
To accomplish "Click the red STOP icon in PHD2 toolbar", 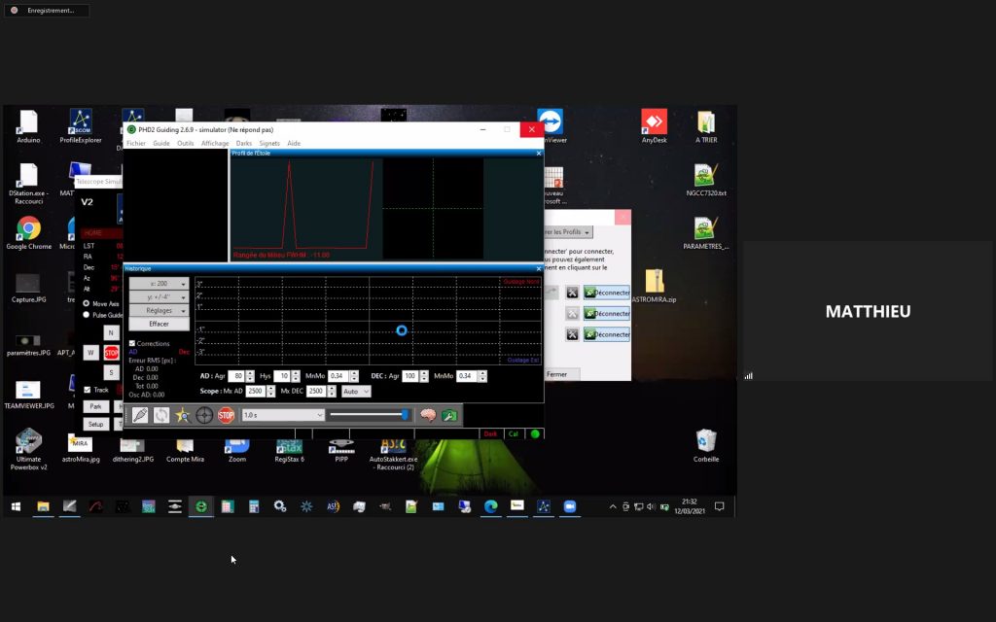I will (226, 415).
